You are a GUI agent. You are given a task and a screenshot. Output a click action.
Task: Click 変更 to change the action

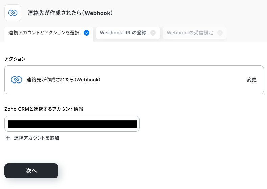[x=252, y=80]
